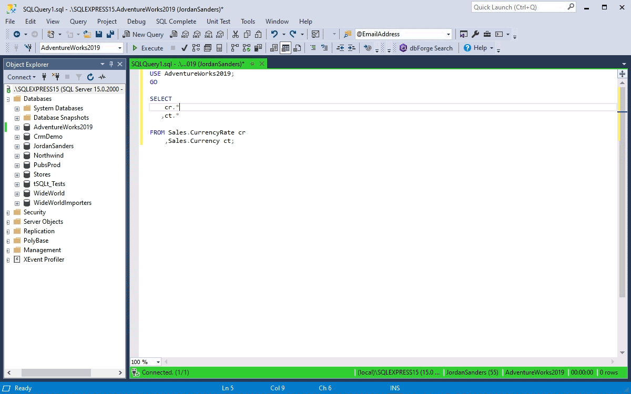Expand the Northwind database node
This screenshot has width=631, height=394.
pyautogui.click(x=17, y=156)
